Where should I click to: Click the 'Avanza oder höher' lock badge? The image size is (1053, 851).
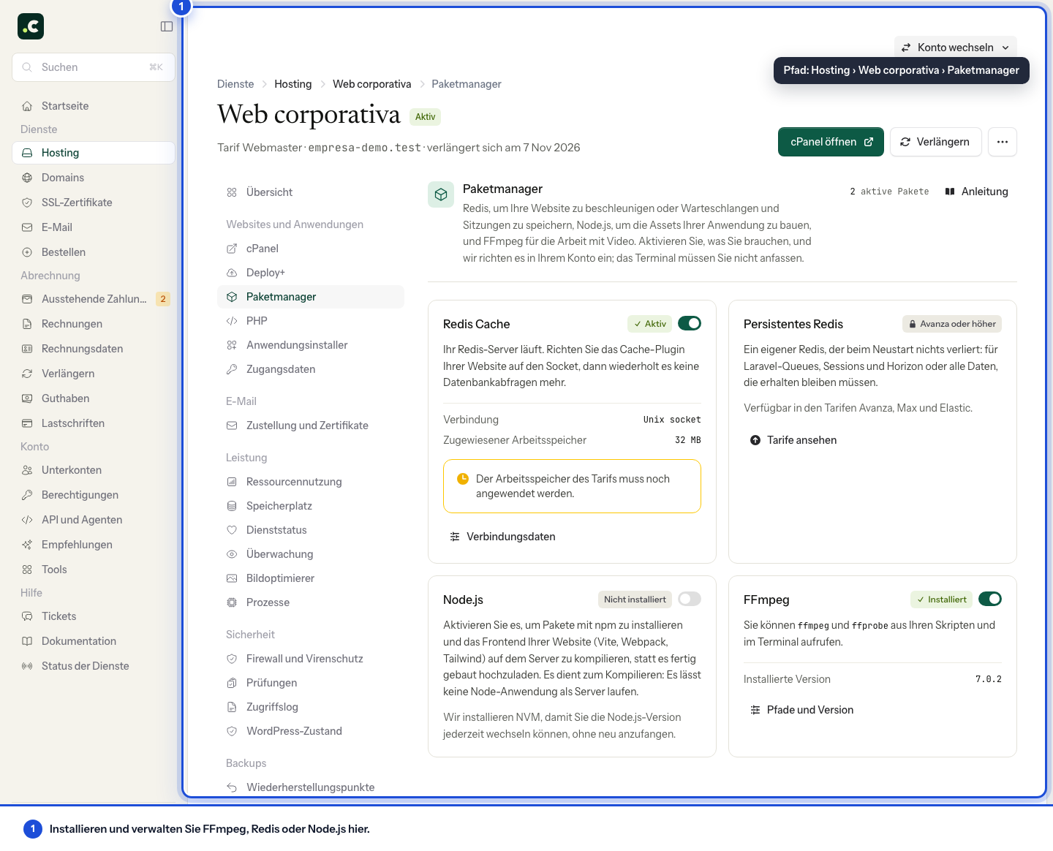(x=952, y=324)
